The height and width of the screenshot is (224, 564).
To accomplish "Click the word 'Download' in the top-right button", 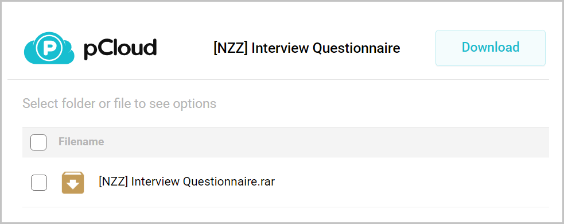I will pyautogui.click(x=491, y=48).
